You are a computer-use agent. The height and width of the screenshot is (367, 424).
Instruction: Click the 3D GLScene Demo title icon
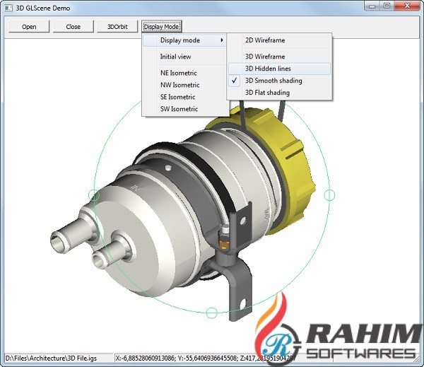8,8
